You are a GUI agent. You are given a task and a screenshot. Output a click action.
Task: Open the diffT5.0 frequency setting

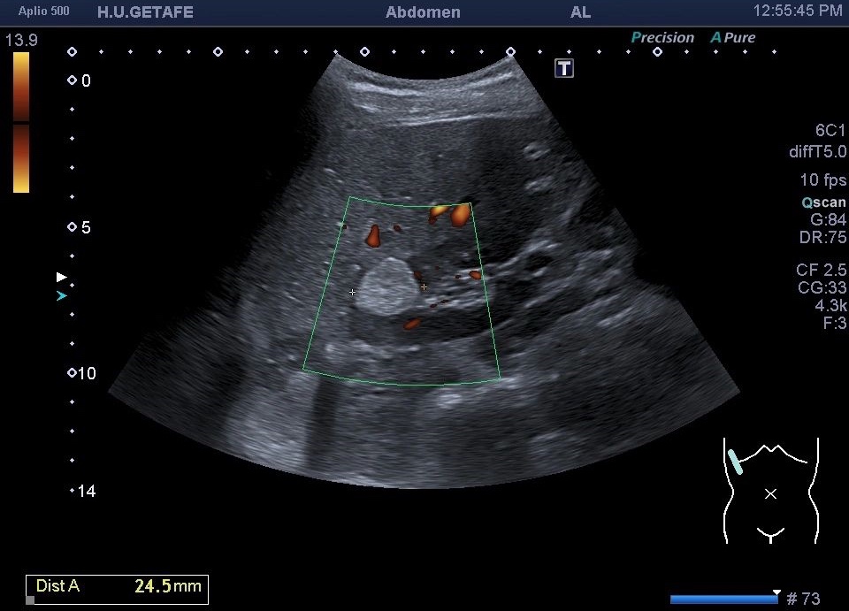[817, 152]
